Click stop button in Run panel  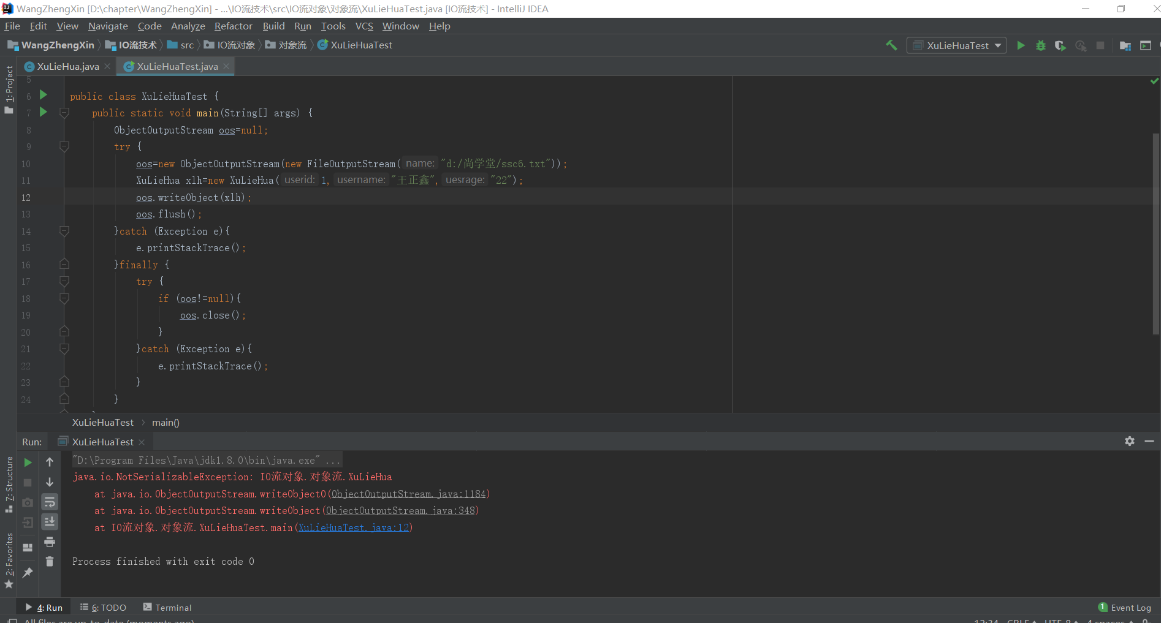pyautogui.click(x=28, y=483)
